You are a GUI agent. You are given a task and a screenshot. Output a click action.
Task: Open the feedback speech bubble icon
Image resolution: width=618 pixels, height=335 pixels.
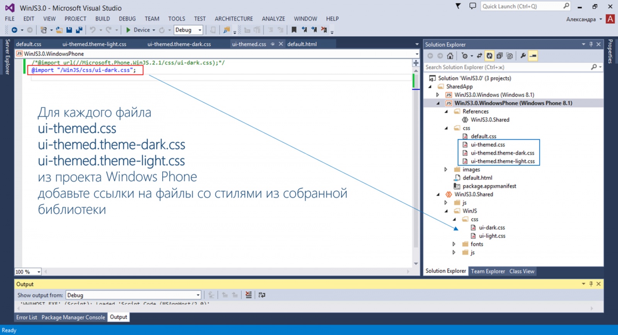pos(472,6)
